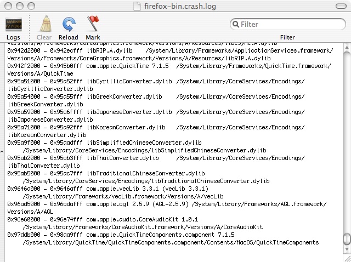Viewport: 351px width, 262px height.
Task: Click the window close button
Action: tap(8, 6)
